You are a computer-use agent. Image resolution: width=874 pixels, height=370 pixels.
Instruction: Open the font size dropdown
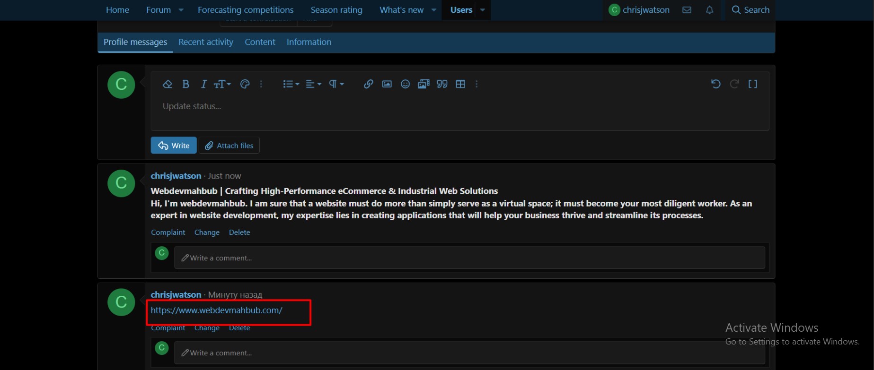[222, 84]
